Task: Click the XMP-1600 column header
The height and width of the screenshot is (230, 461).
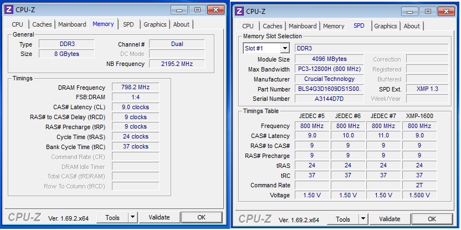Action: pos(419,116)
